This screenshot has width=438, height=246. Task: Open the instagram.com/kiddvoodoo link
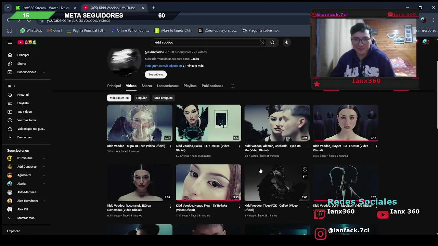tap(163, 66)
